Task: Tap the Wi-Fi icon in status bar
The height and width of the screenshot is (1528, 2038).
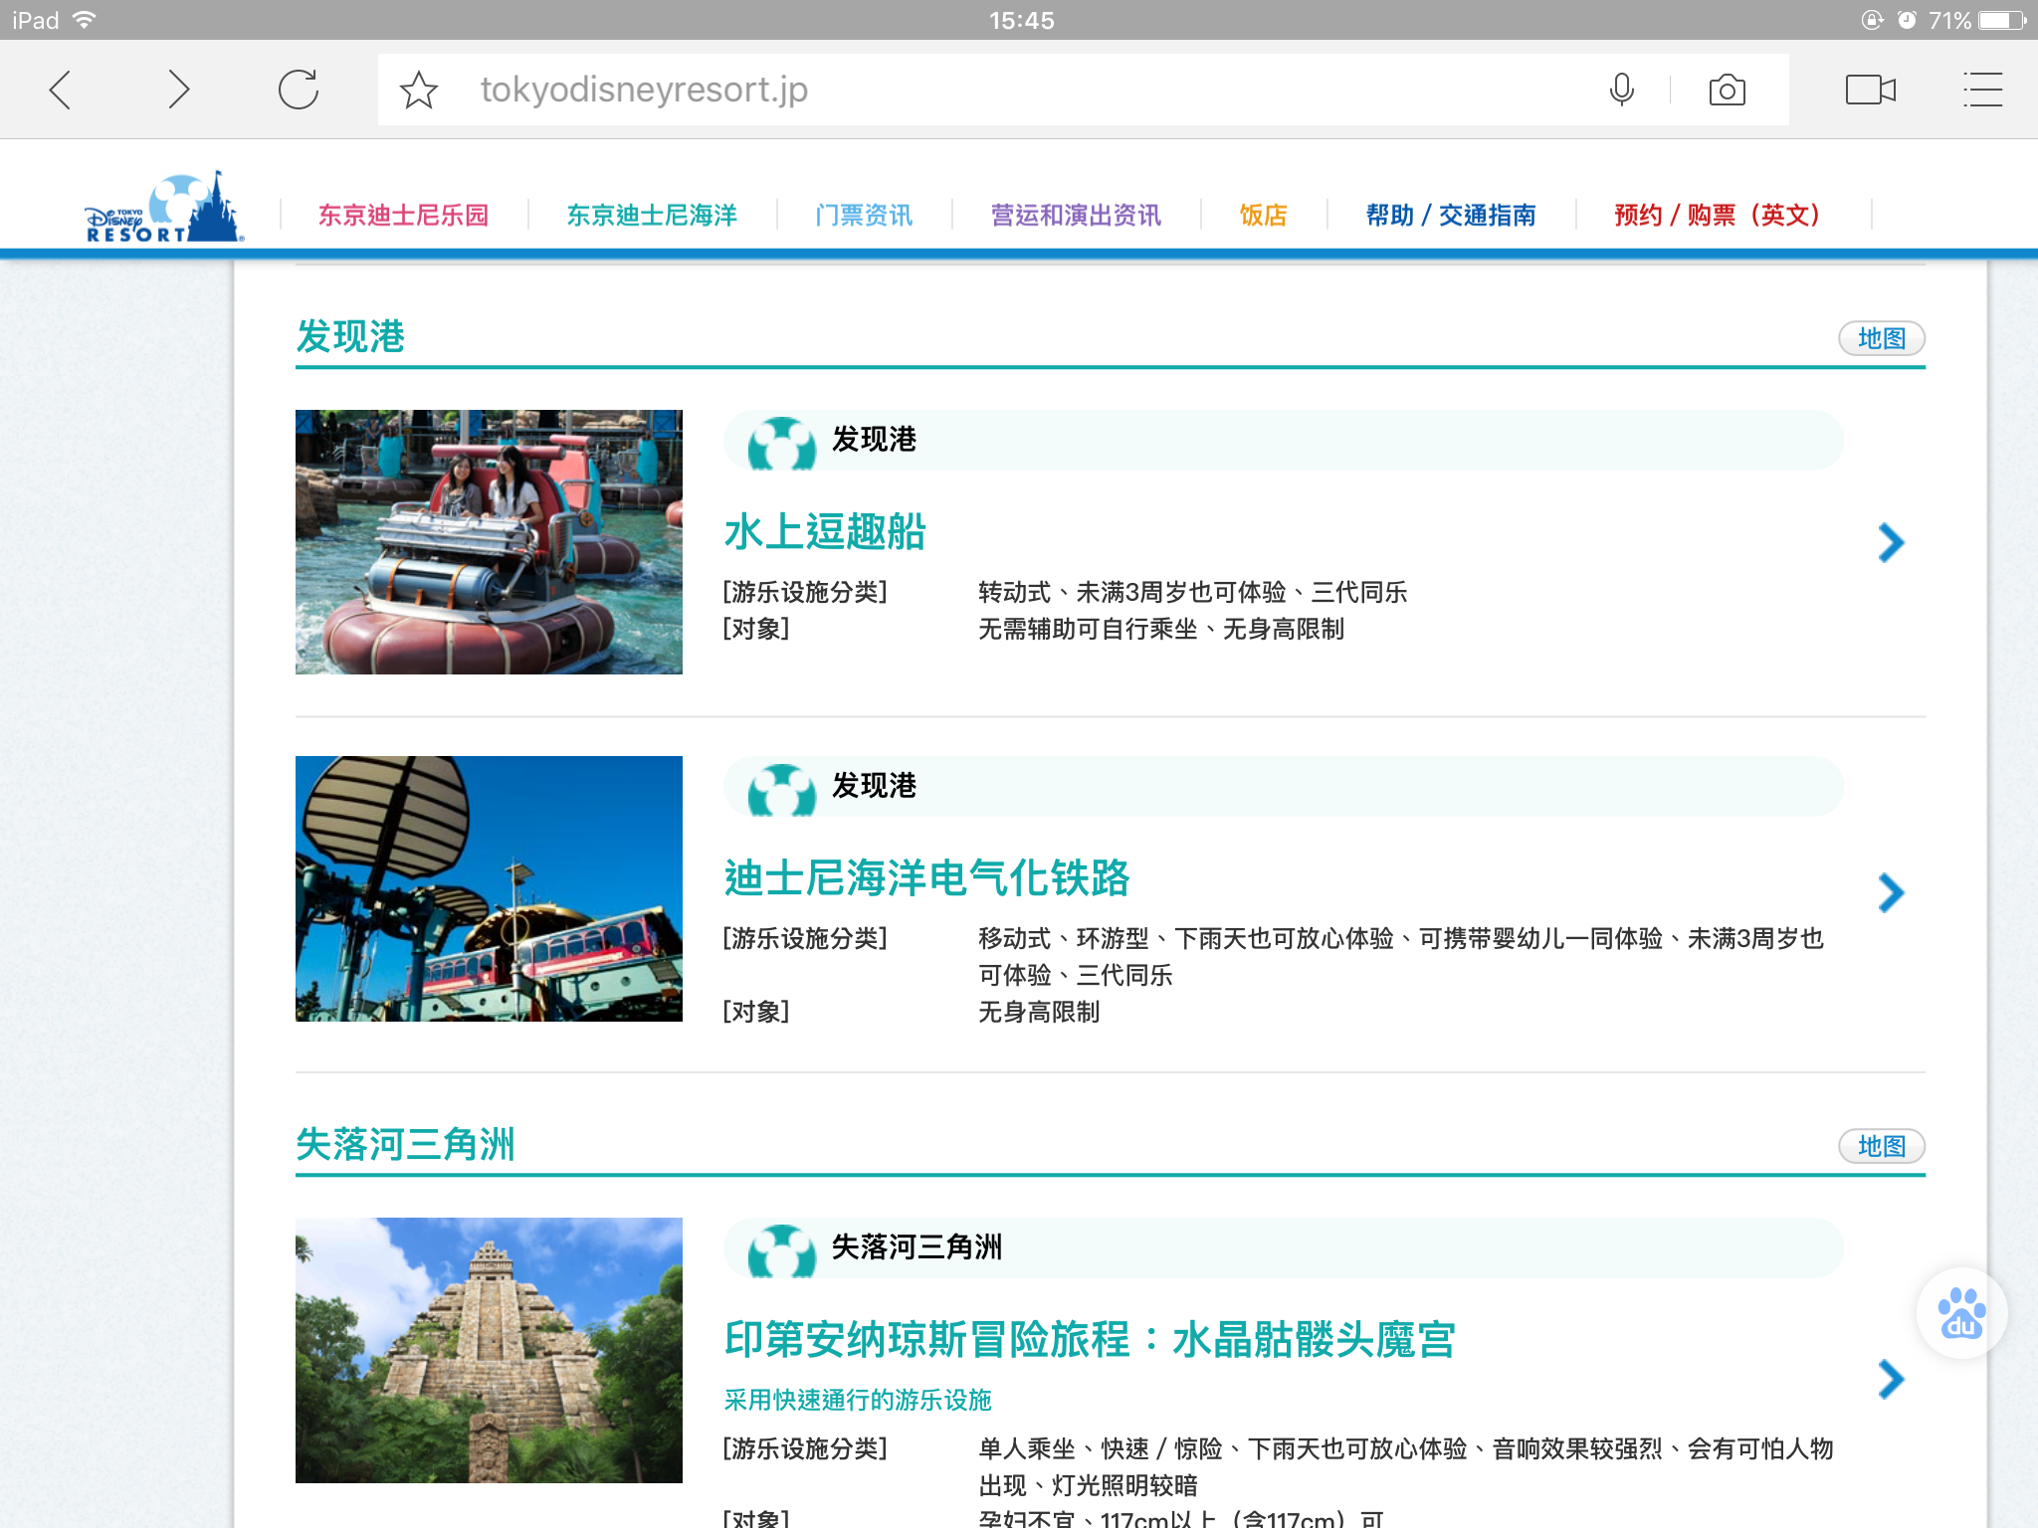Action: click(85, 20)
